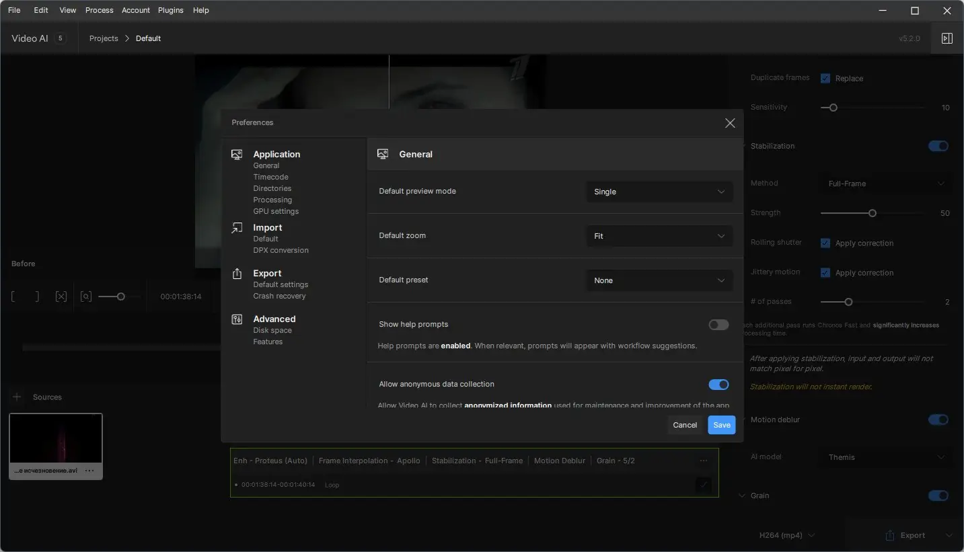Click the projects count badge 5
The width and height of the screenshot is (964, 552).
click(60, 38)
